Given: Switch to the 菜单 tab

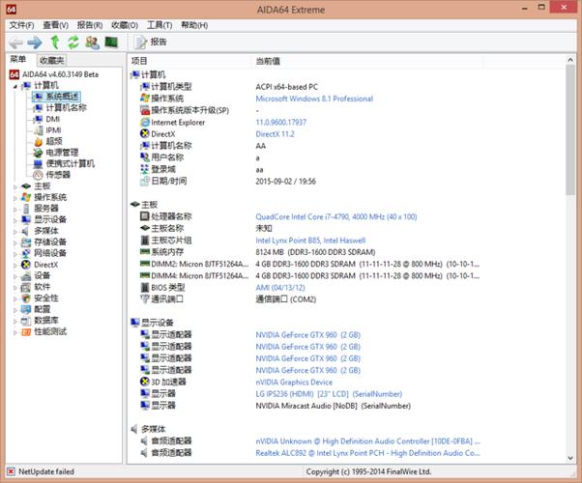Looking at the screenshot, I should coord(18,59).
